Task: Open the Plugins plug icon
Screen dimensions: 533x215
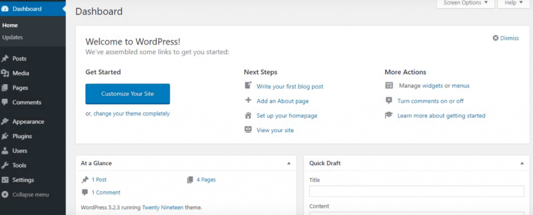Action: [5, 136]
